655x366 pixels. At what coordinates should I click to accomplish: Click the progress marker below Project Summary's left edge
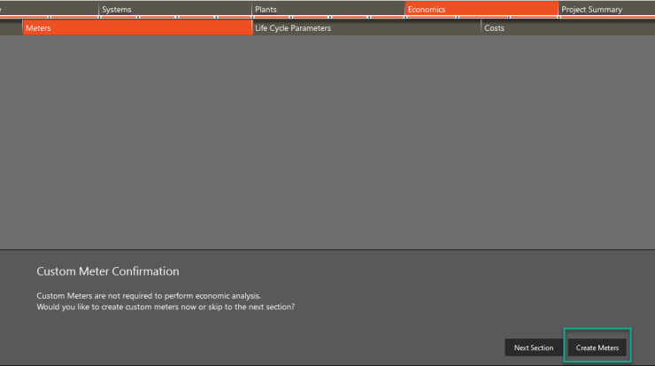(x=559, y=17)
